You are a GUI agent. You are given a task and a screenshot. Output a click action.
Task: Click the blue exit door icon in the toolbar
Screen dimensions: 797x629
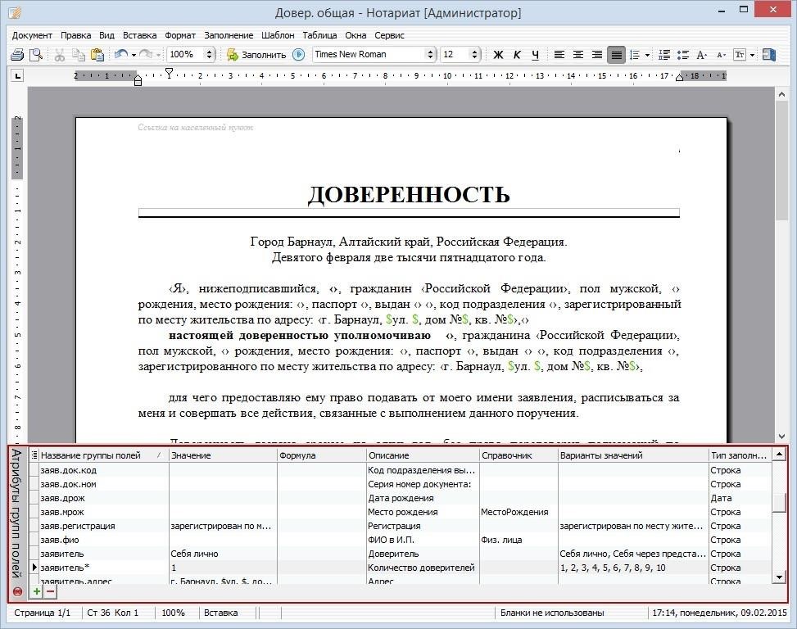[769, 54]
